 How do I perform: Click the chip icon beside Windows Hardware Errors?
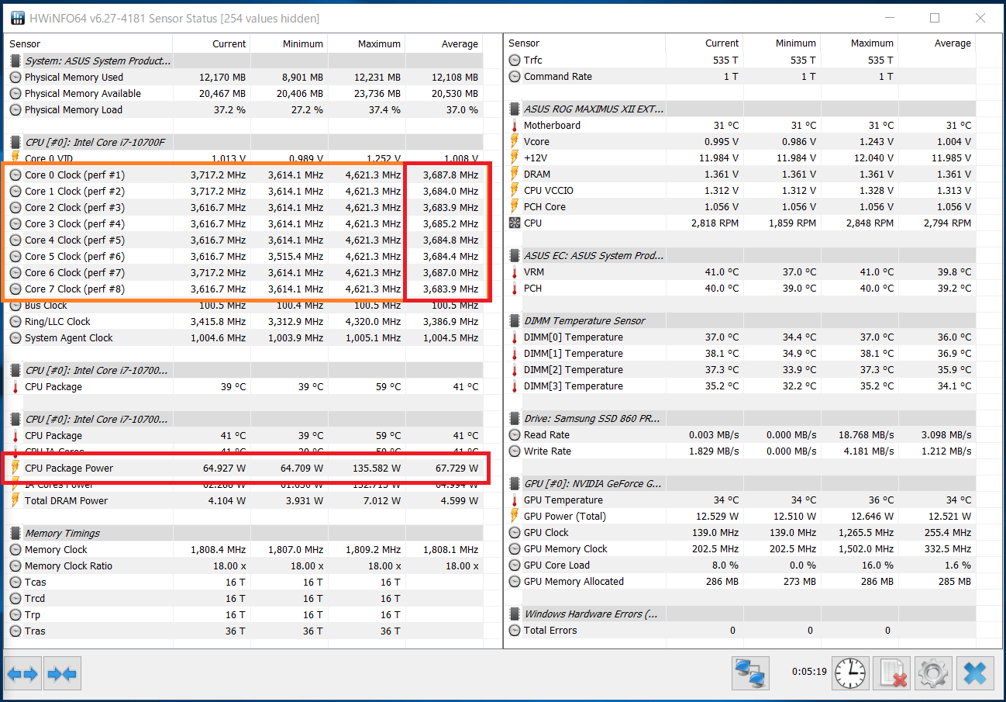click(x=515, y=614)
